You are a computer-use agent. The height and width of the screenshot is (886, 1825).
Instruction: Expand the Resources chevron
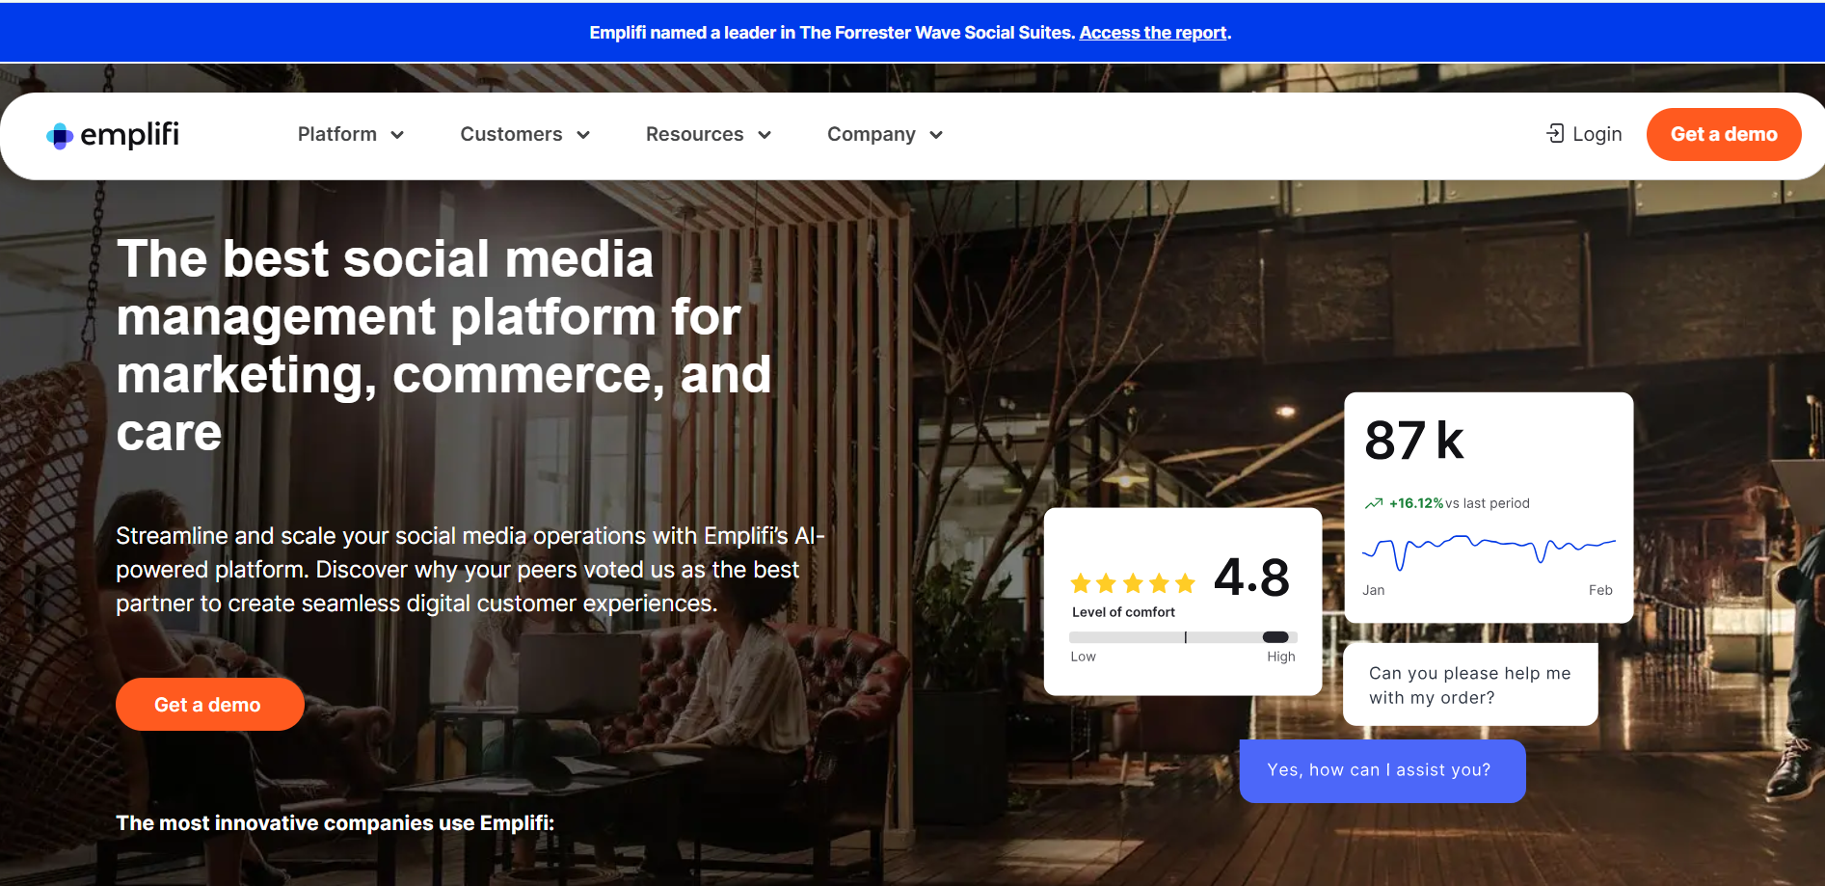[x=765, y=135]
